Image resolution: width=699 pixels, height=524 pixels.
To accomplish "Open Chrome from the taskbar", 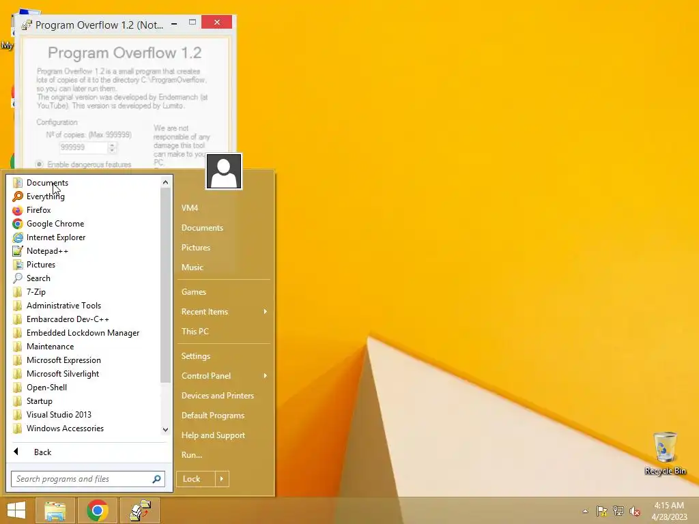I will (x=97, y=510).
